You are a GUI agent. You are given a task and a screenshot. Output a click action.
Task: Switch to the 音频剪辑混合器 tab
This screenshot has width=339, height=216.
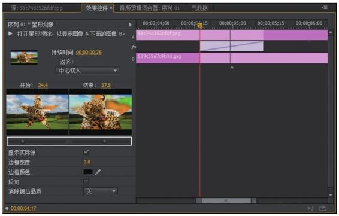pyautogui.click(x=149, y=8)
